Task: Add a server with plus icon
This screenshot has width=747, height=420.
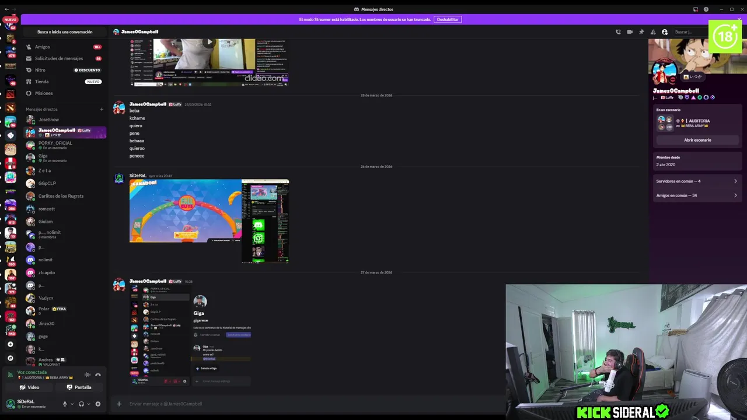Action: pos(10,345)
